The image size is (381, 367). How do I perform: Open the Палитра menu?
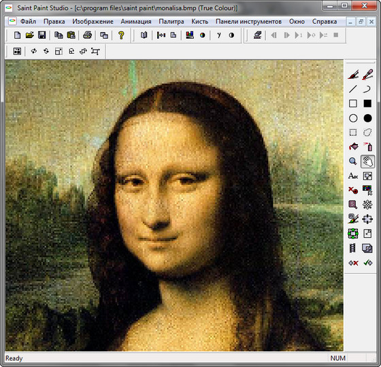(x=171, y=22)
